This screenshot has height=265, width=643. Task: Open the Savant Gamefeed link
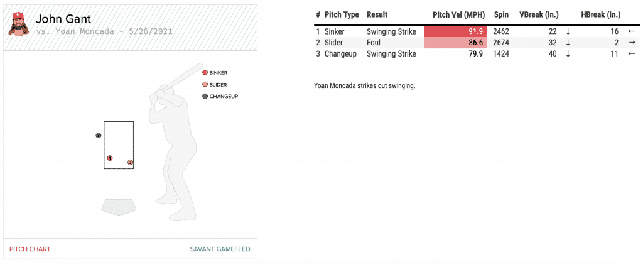pyautogui.click(x=220, y=249)
